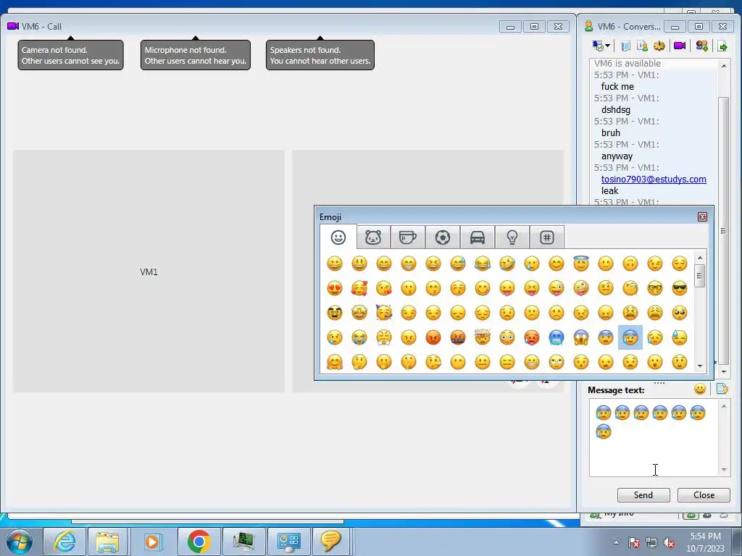Image resolution: width=742 pixels, height=556 pixels.
Task: Pick the hugging hands face emoji
Action: (335, 362)
